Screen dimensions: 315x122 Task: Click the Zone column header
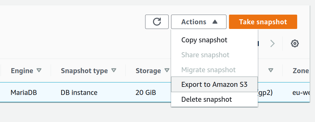pyautogui.click(x=301, y=71)
